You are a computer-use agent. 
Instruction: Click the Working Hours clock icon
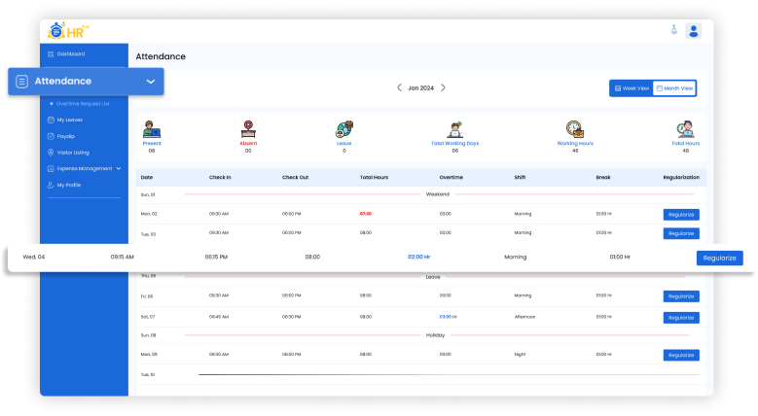[x=574, y=129]
